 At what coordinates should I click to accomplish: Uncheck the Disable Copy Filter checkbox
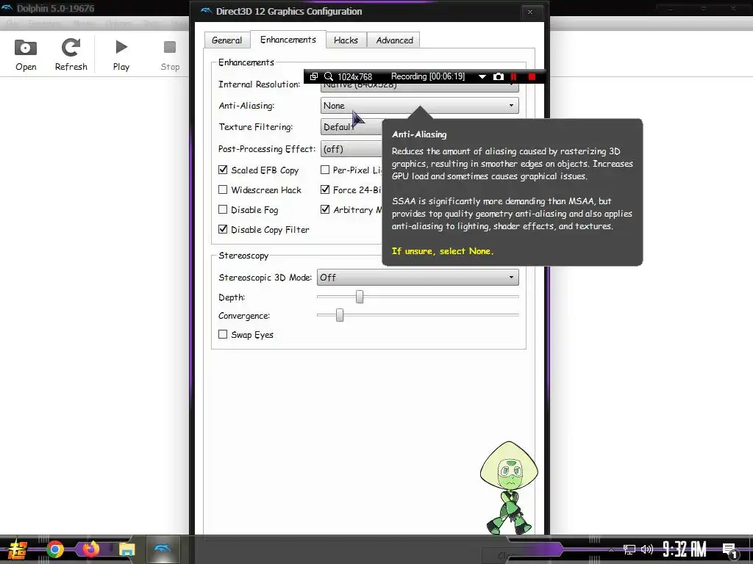223,229
